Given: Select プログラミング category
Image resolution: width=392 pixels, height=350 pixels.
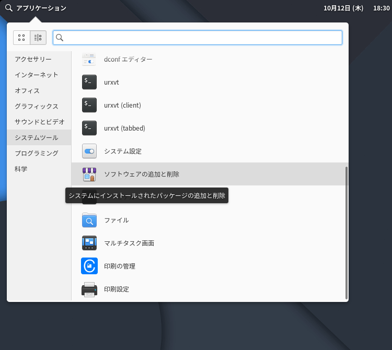Looking at the screenshot, I should coord(39,153).
